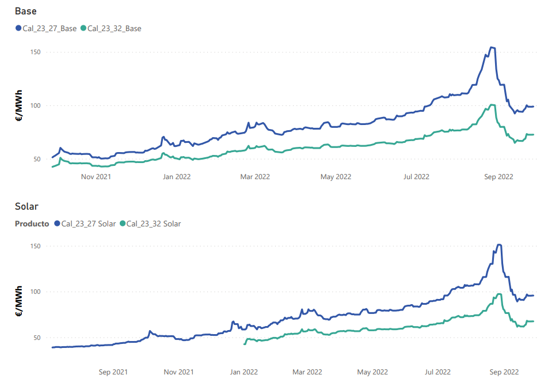Click the Producto legend title
The width and height of the screenshot is (548, 390).
pyautogui.click(x=32, y=224)
